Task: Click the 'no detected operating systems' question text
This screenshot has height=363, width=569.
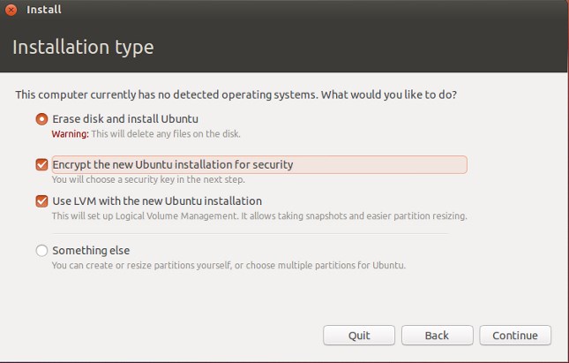Action: (x=236, y=95)
